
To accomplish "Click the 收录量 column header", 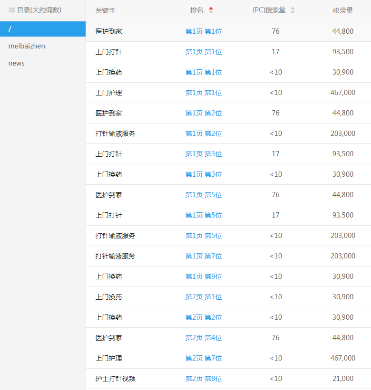I will pyautogui.click(x=342, y=10).
